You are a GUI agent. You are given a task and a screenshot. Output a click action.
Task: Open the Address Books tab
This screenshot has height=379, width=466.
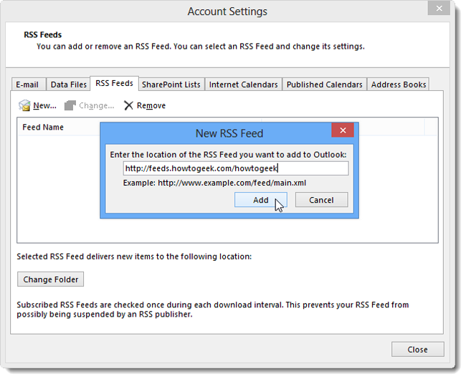pos(399,85)
